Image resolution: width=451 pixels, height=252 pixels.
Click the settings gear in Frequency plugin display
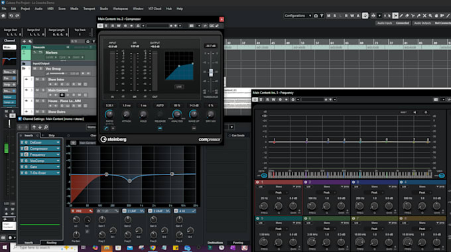tap(426, 113)
